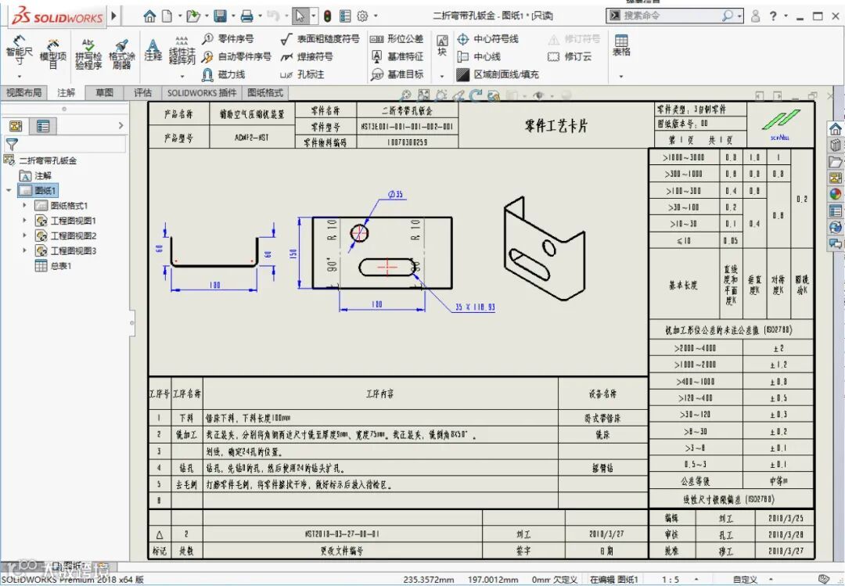845x586 pixels.
Task: Open the Help question mark
Action: (773, 16)
